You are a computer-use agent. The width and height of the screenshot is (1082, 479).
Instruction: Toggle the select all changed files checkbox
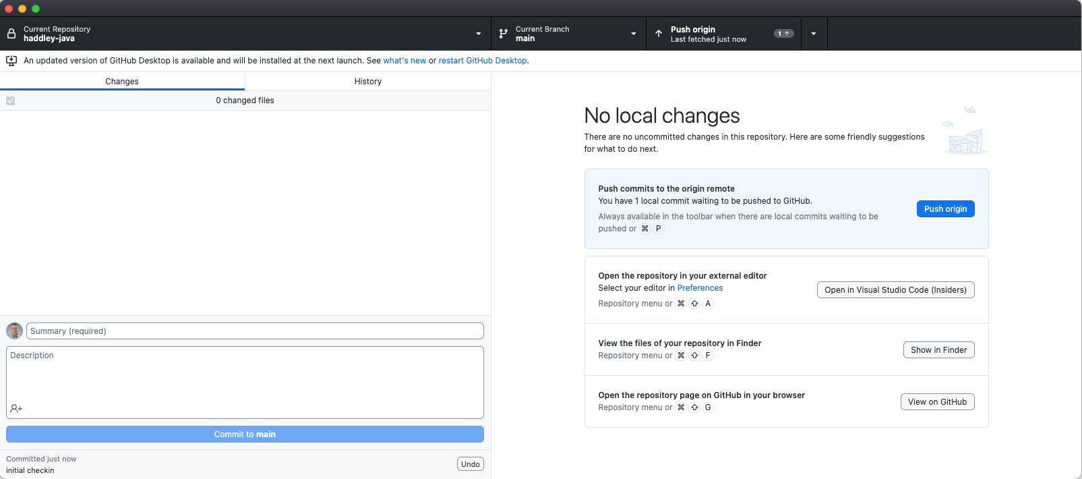pos(11,101)
